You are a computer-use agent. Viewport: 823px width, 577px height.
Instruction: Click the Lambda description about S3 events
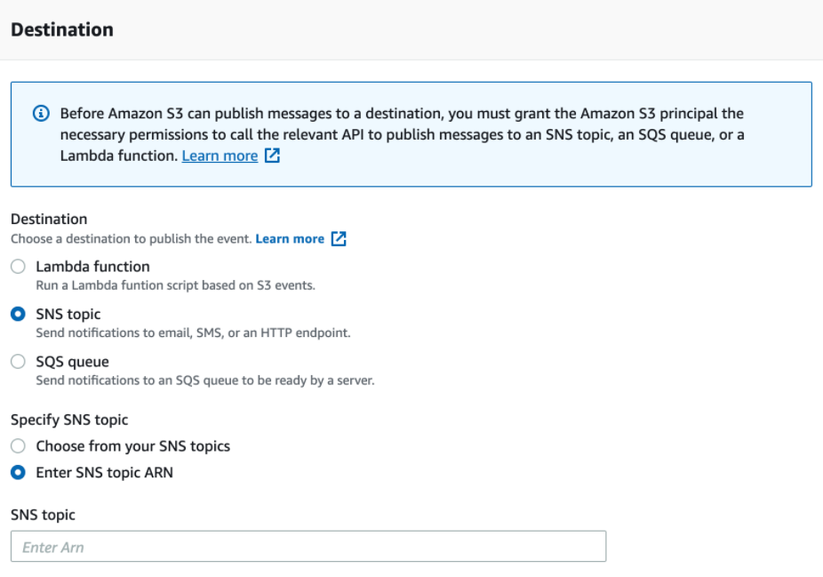pyautogui.click(x=175, y=285)
